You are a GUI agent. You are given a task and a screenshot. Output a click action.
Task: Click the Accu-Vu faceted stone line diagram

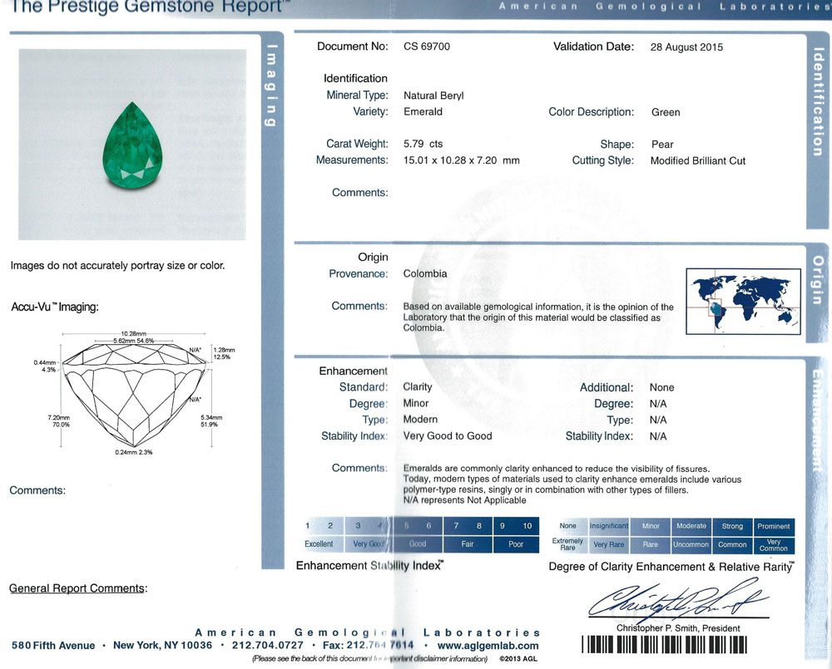pos(134,395)
